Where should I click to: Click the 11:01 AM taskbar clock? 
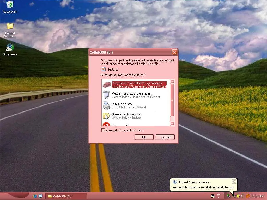(x=257, y=196)
